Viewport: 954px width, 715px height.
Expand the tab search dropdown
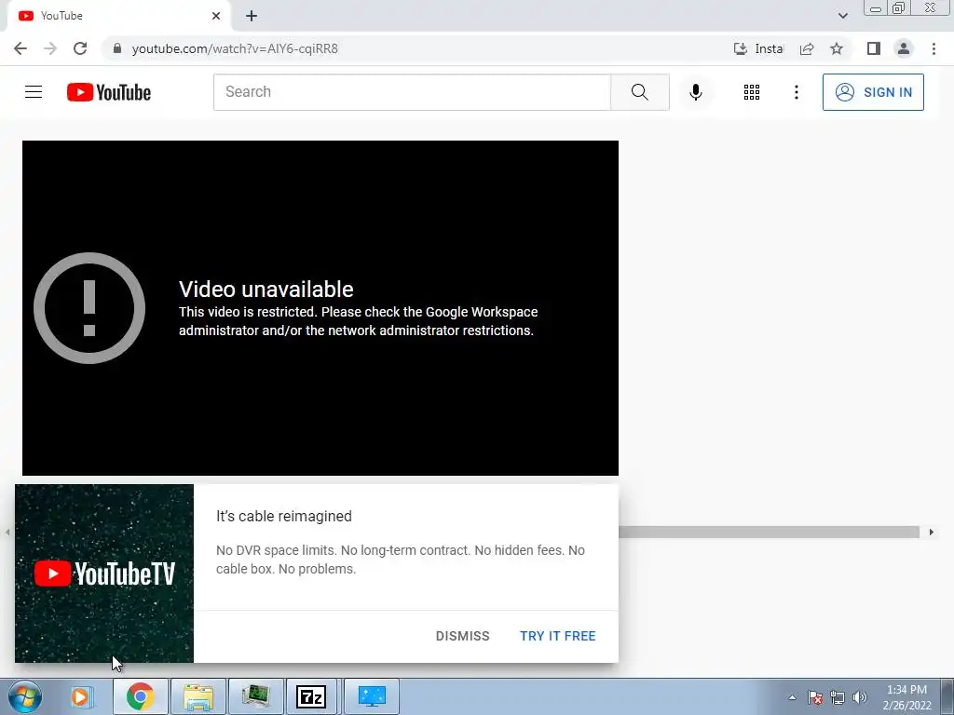click(x=842, y=16)
